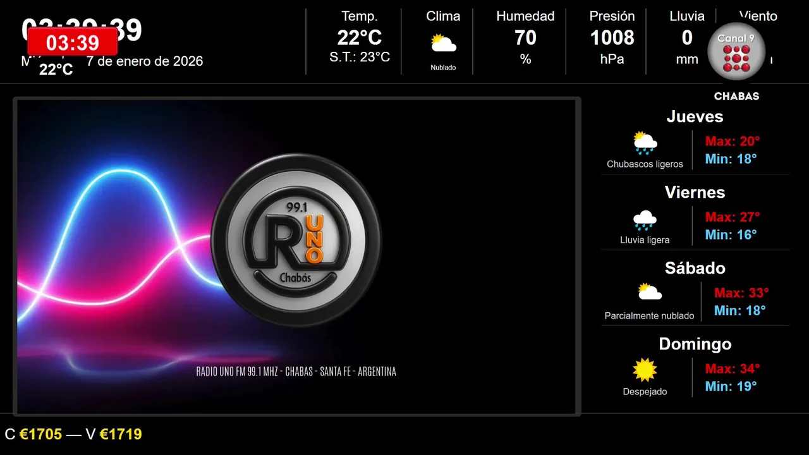The width and height of the screenshot is (809, 455).
Task: Open the Radio Uno video player frame
Action: click(296, 257)
